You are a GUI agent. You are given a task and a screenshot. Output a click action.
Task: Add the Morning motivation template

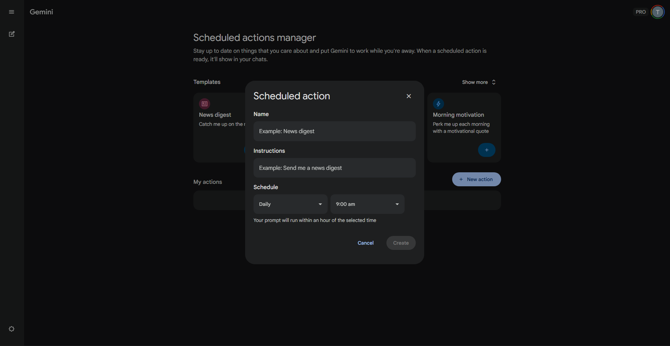[486, 150]
